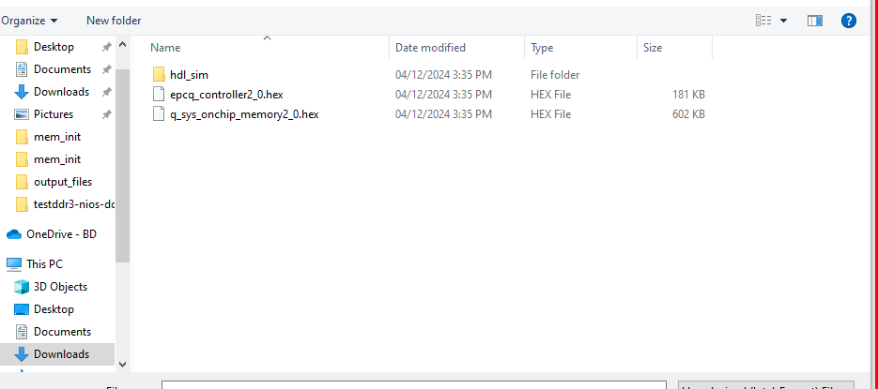Toggle the preview pane icon
This screenshot has height=389, width=878.
[x=814, y=20]
